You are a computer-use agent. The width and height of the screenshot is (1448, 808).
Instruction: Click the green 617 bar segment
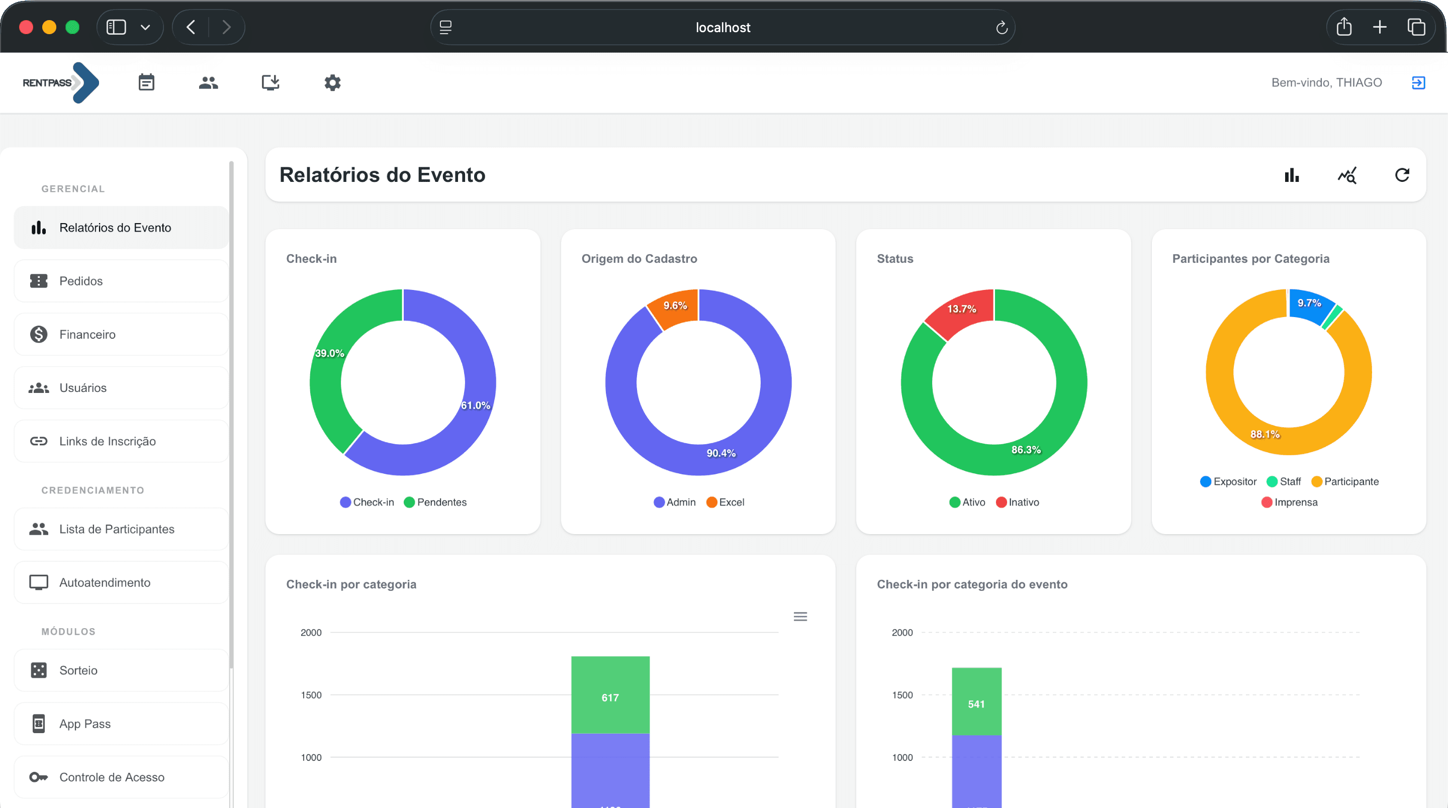pyautogui.click(x=610, y=694)
